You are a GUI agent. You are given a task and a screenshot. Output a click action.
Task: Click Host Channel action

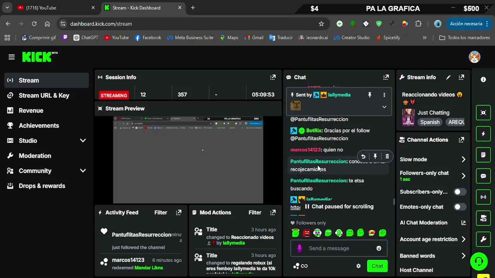tap(416, 270)
